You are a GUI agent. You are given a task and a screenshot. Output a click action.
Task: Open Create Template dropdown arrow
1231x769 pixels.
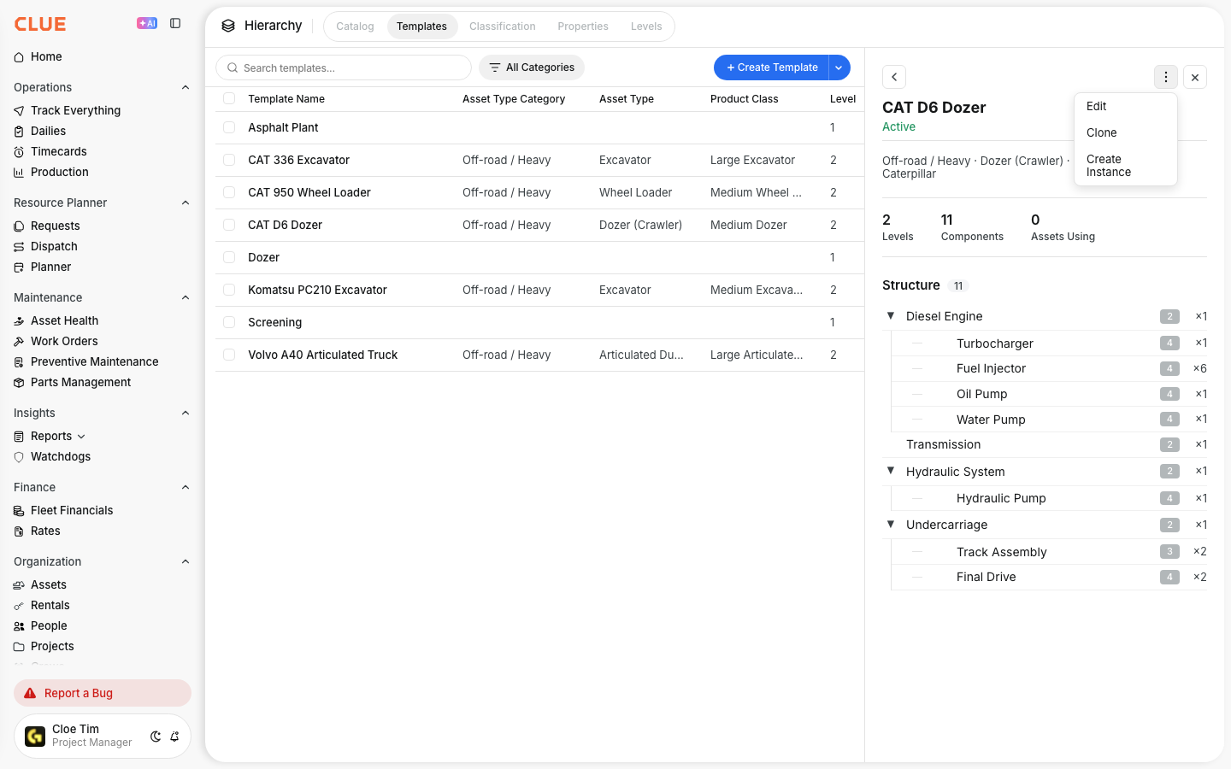839,68
